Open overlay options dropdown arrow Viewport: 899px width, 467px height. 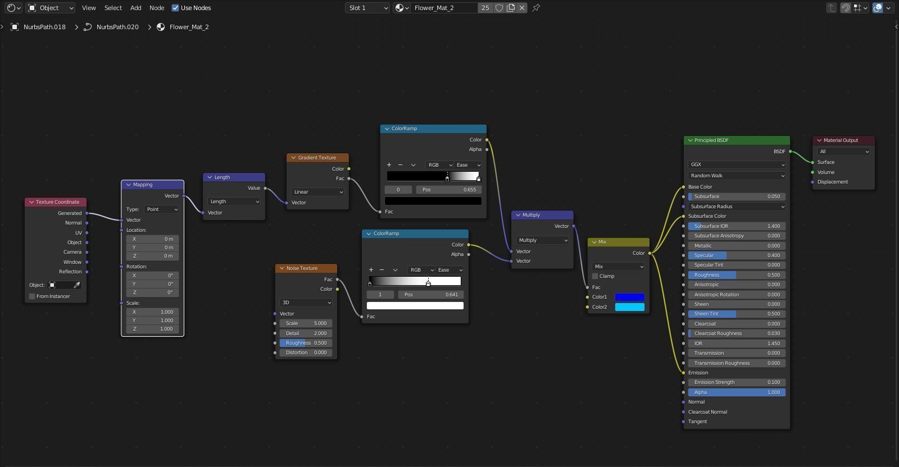click(x=888, y=8)
